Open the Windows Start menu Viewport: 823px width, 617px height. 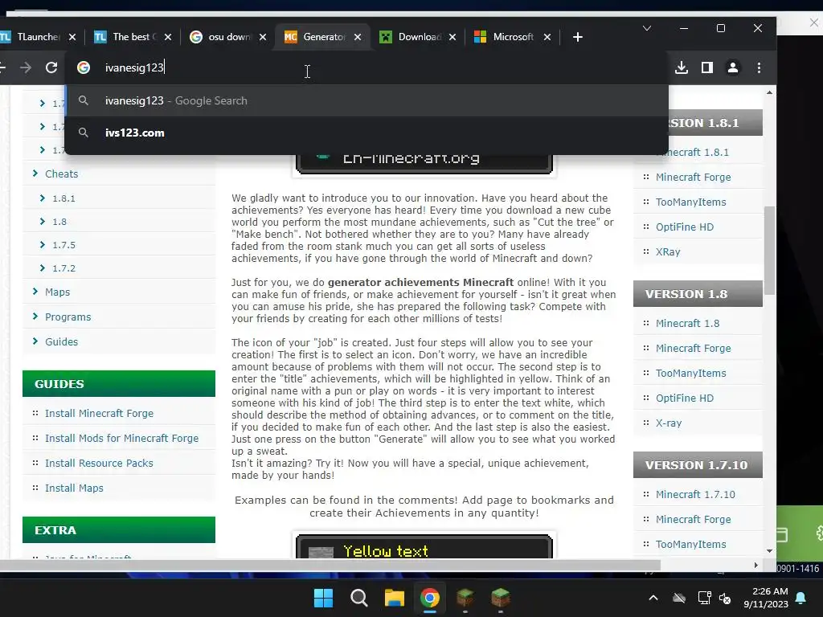323,598
